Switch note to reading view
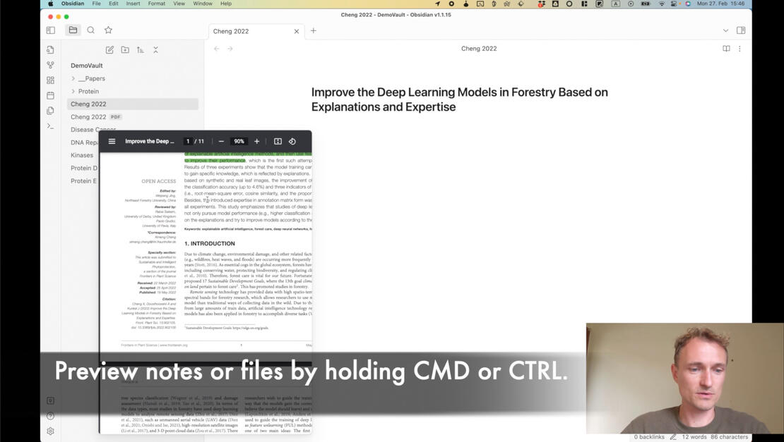This screenshot has height=442, width=784. (726, 49)
